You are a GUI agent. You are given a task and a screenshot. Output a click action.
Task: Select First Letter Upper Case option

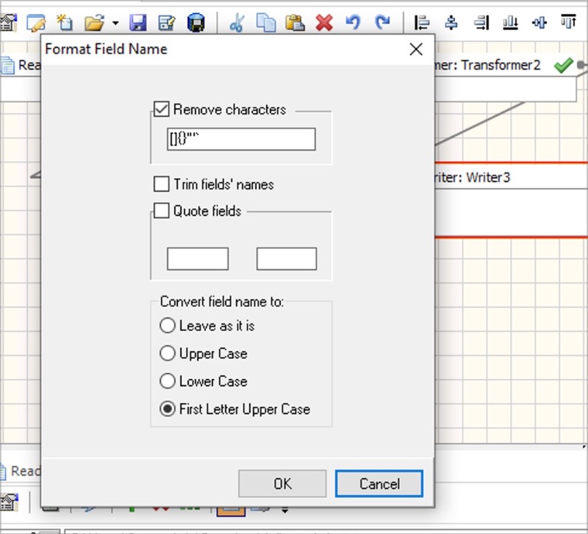pos(168,408)
